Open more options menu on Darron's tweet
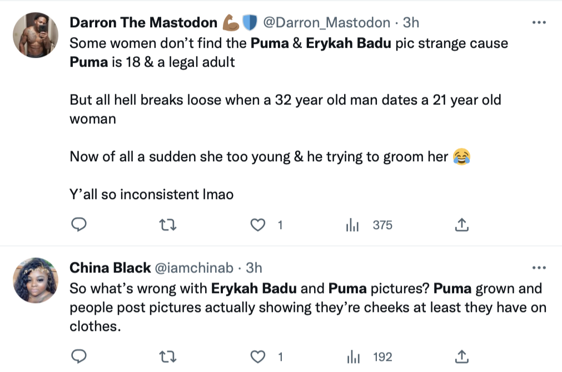The width and height of the screenshot is (562, 372). click(539, 21)
